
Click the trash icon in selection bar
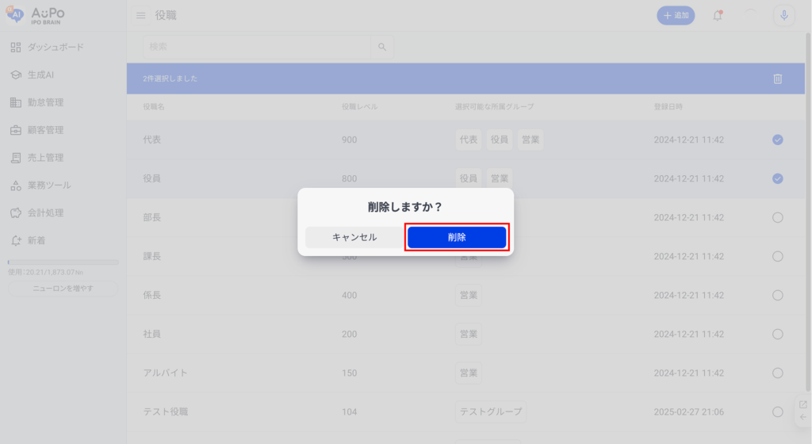(x=777, y=78)
